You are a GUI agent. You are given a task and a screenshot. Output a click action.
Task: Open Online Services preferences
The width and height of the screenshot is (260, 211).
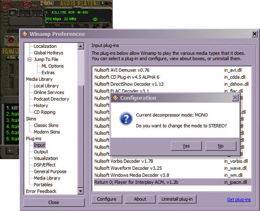(x=49, y=93)
